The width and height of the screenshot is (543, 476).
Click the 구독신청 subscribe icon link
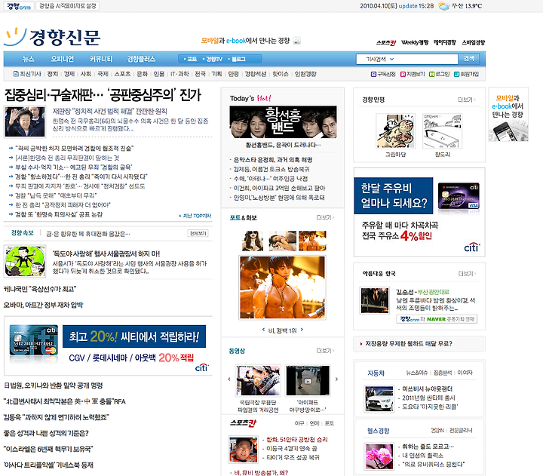tap(383, 74)
